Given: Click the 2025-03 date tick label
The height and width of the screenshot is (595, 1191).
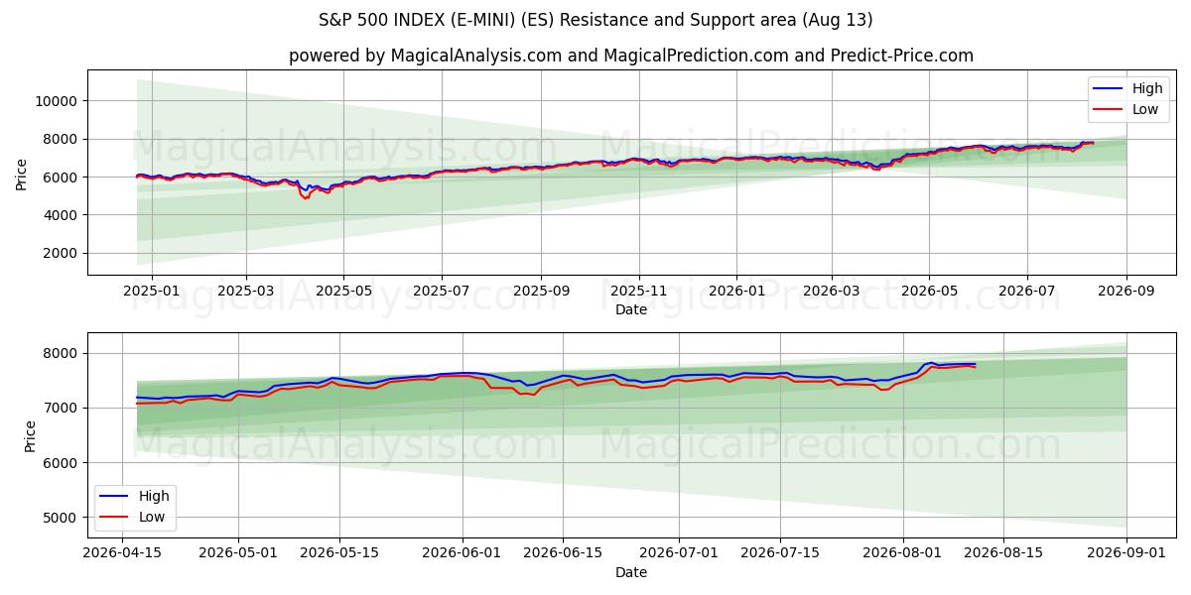Looking at the screenshot, I should click(246, 291).
